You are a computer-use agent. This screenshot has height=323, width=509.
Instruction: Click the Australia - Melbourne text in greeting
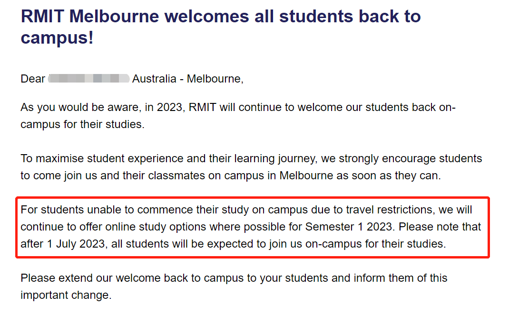[x=187, y=79]
